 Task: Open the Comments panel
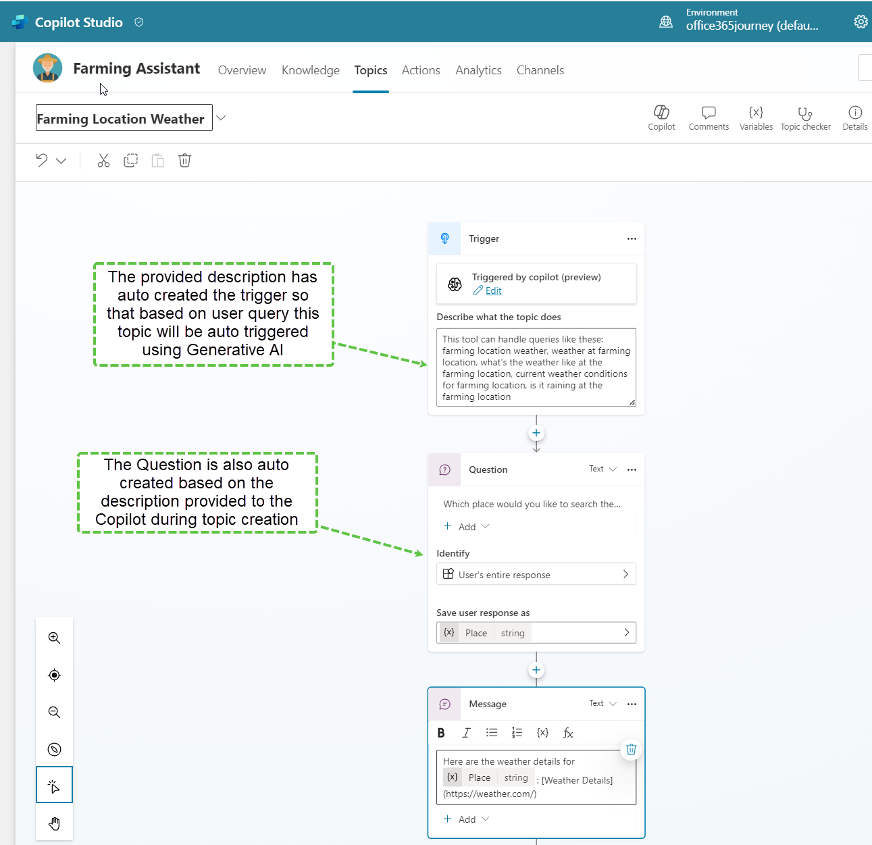(x=709, y=117)
